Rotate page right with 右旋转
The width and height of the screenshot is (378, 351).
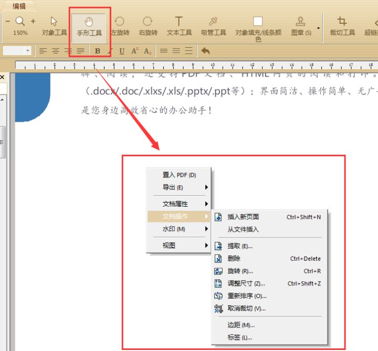click(x=148, y=27)
